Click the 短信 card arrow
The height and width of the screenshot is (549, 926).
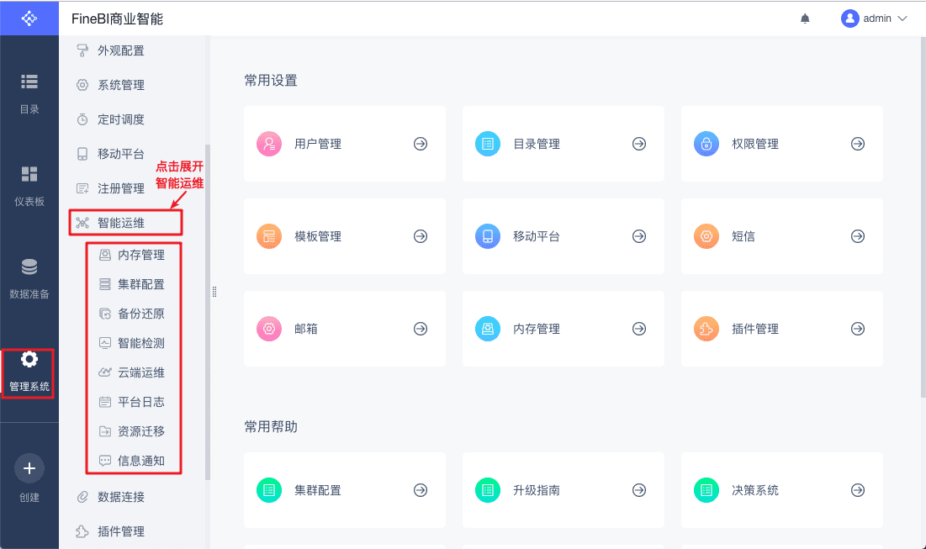(x=858, y=236)
